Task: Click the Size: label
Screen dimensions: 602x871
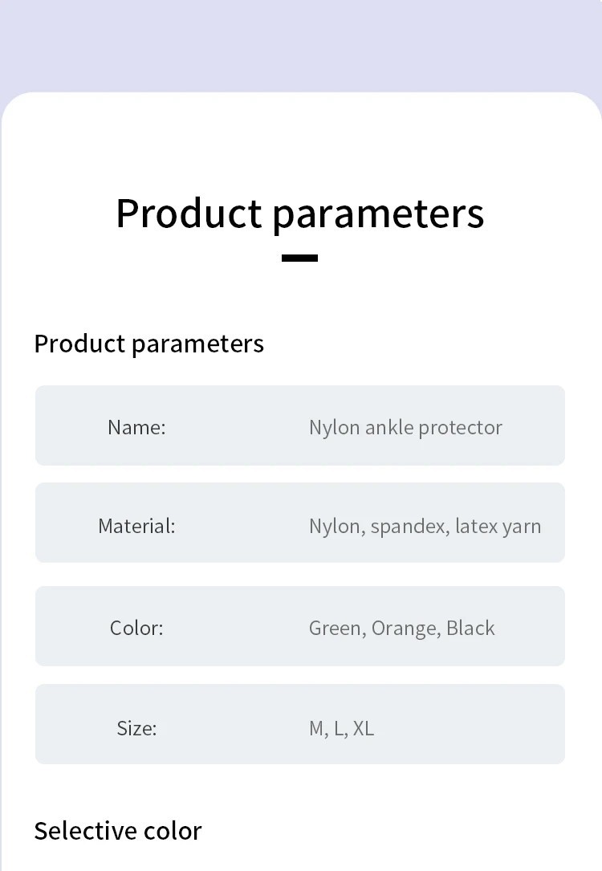Action: click(136, 728)
